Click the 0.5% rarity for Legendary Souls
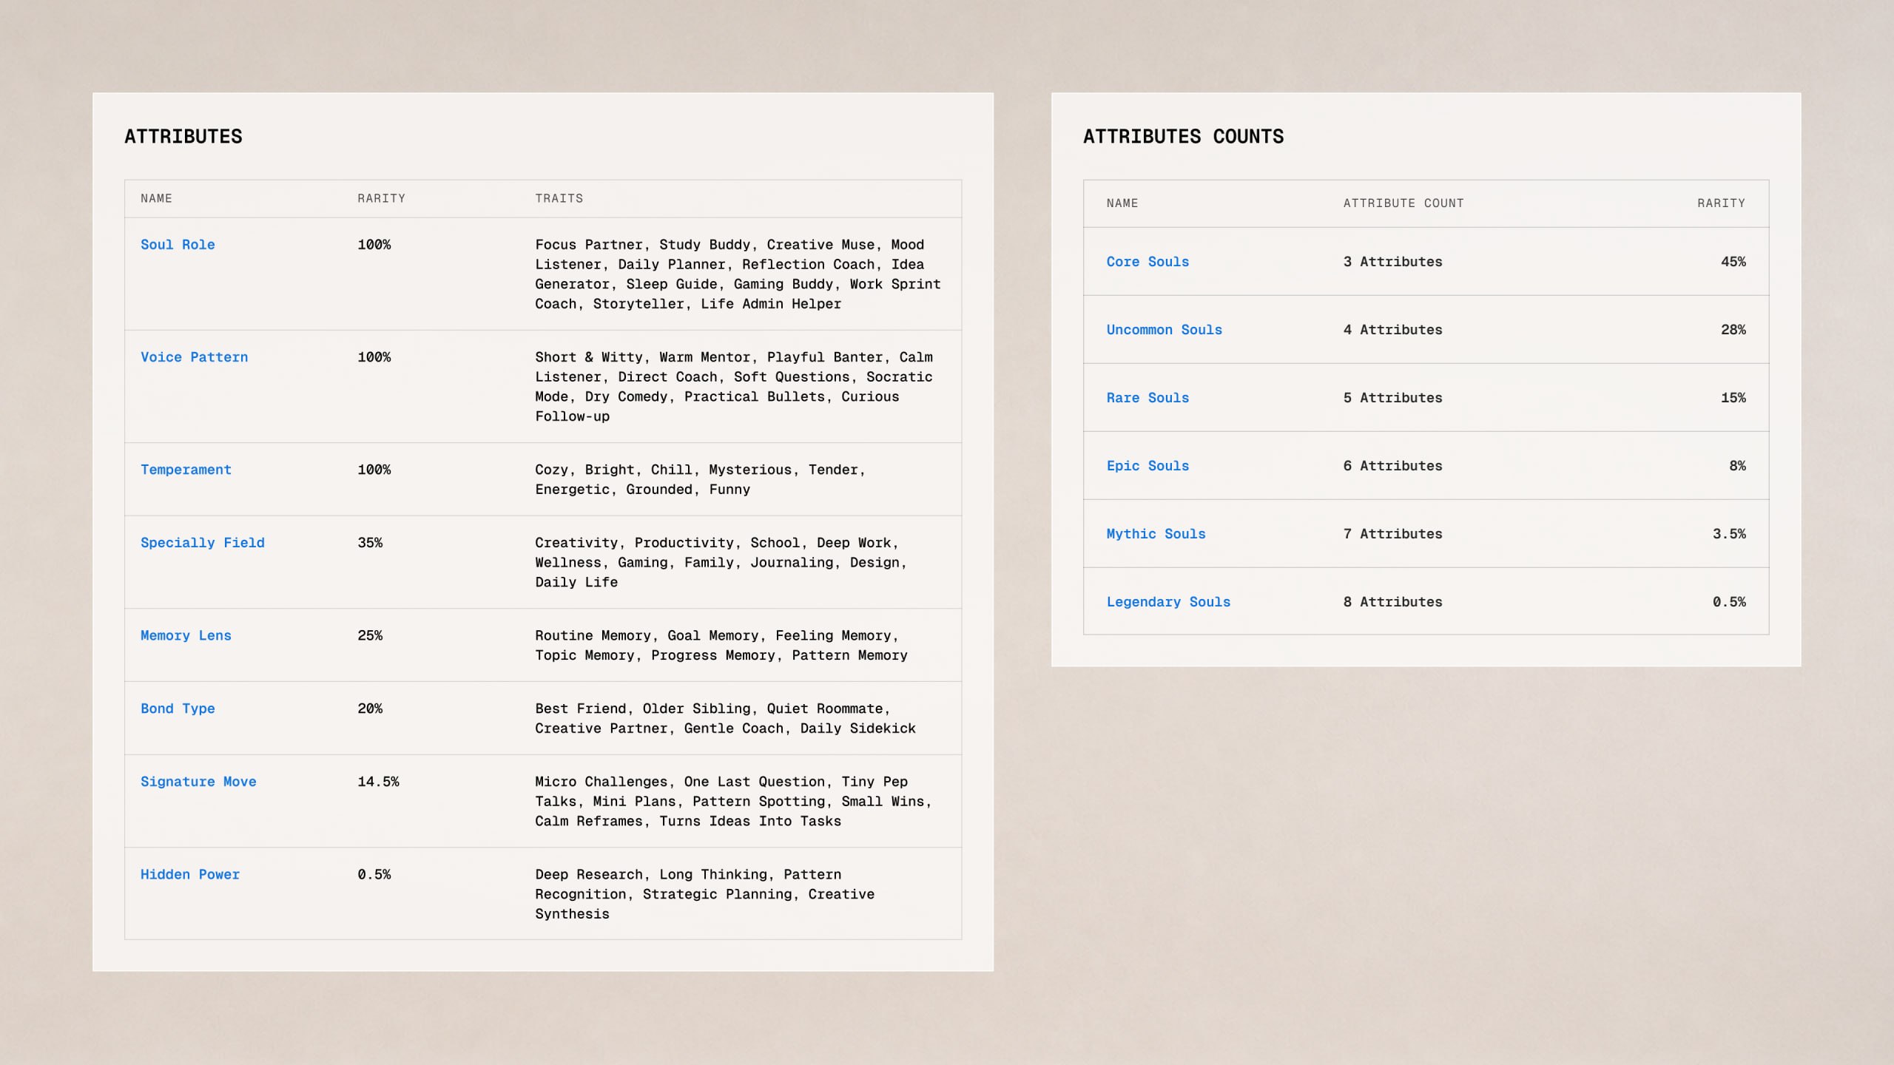The height and width of the screenshot is (1065, 1894). tap(1729, 602)
